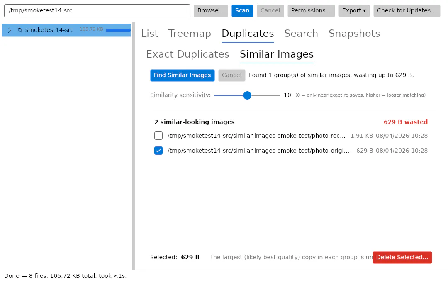Adjust the Similarity sensitivity slider
The width and height of the screenshot is (448, 282).
point(247,95)
